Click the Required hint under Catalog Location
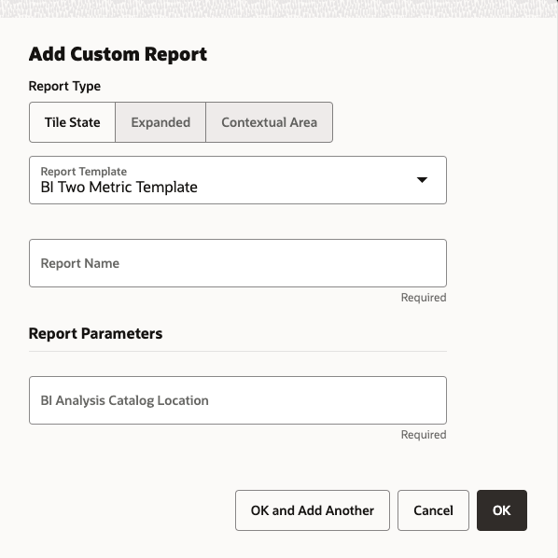Image resolution: width=558 pixels, height=558 pixels. 424,435
